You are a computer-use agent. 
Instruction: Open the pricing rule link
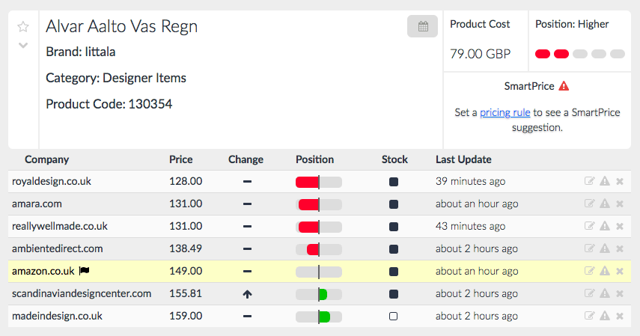tap(505, 112)
